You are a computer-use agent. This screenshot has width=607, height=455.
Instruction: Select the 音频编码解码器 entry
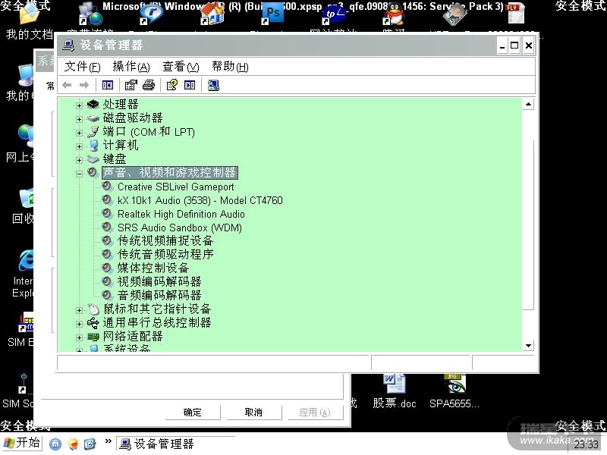[159, 295]
